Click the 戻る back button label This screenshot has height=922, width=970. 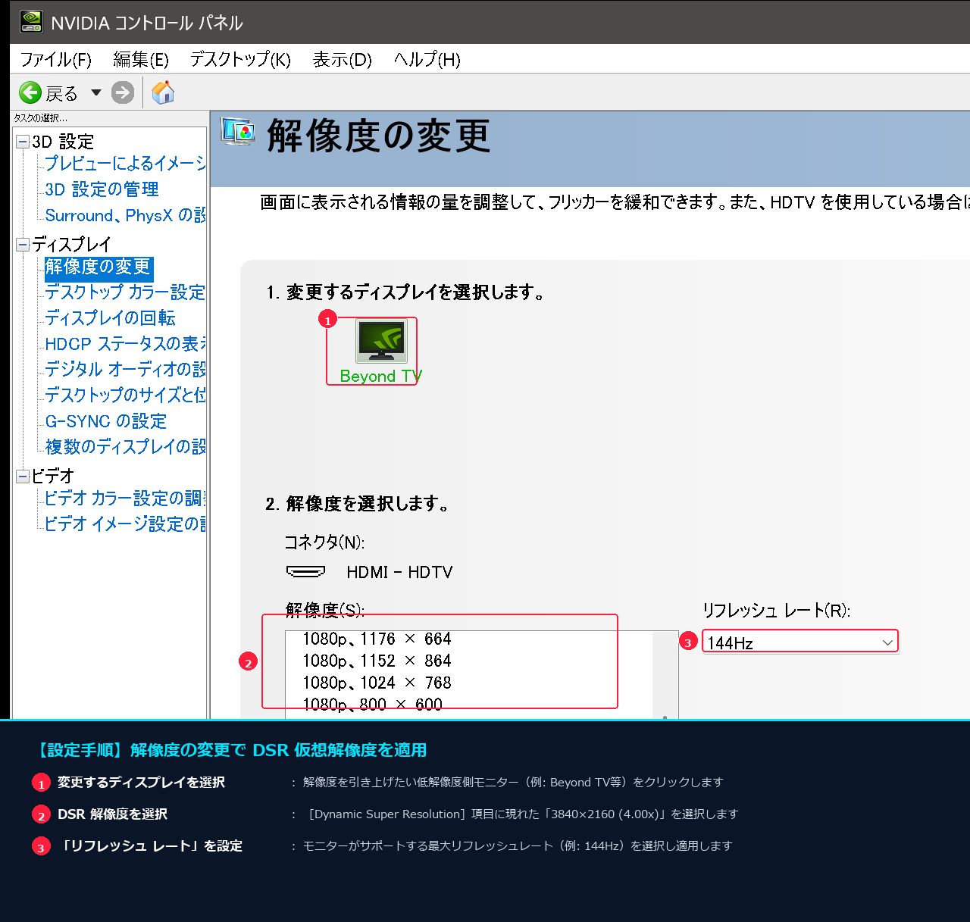tap(61, 93)
